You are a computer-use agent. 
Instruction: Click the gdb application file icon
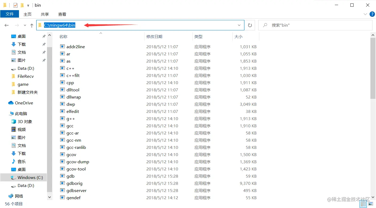62,176
